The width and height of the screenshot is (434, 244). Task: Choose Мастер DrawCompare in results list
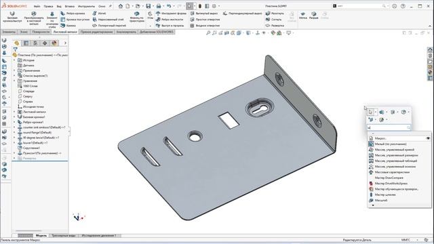point(389,178)
